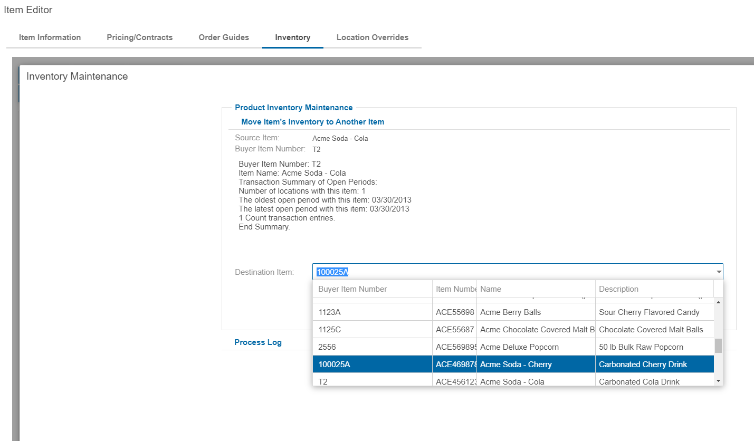Click the dropdown list scroll down arrow

[718, 381]
